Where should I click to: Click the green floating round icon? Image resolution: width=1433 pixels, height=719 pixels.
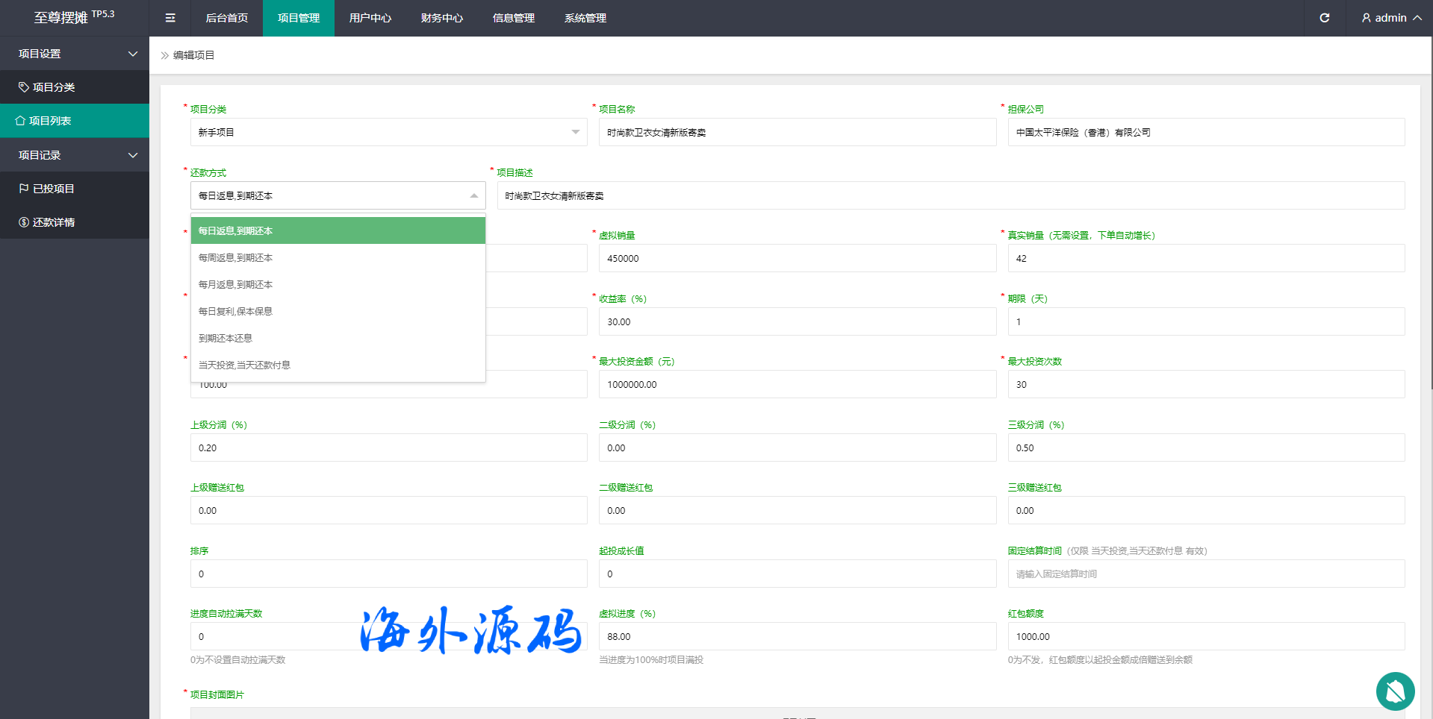1395,691
